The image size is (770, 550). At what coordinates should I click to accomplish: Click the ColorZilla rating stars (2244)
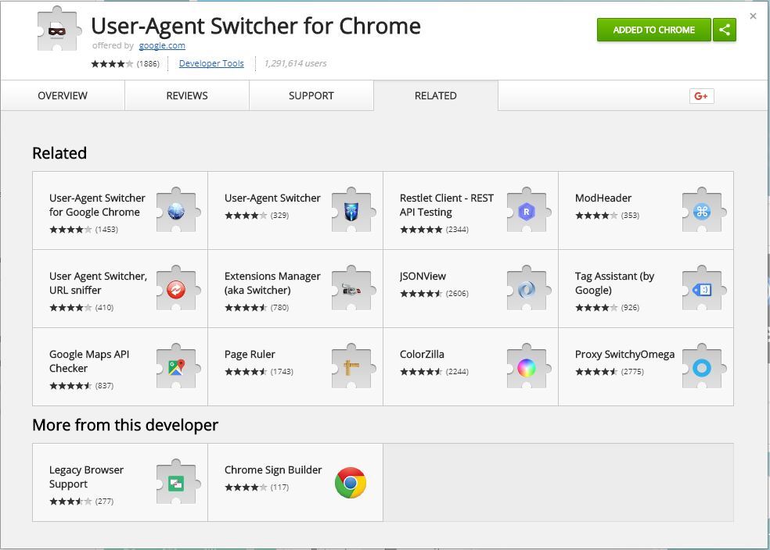(421, 372)
